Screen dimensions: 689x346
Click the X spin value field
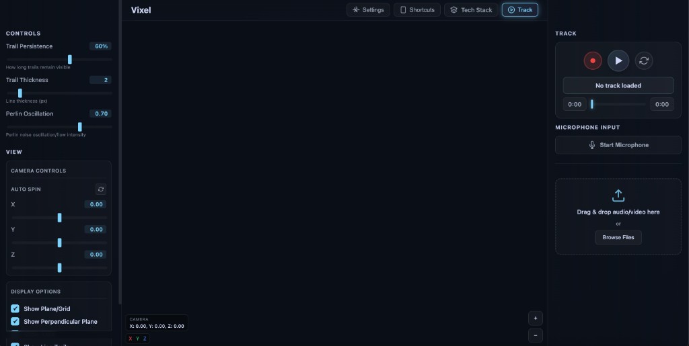pos(96,204)
